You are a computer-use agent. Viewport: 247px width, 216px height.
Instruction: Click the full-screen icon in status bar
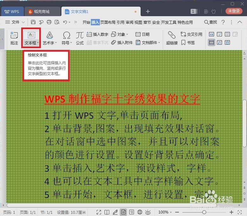[99, 212]
